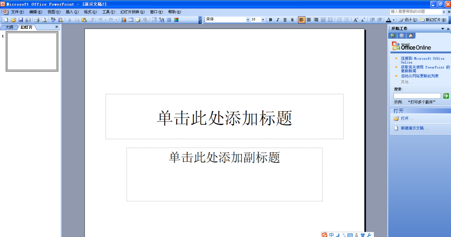The width and height of the screenshot is (451, 237).
Task: Click the Print toolbar icon
Action: (37, 20)
